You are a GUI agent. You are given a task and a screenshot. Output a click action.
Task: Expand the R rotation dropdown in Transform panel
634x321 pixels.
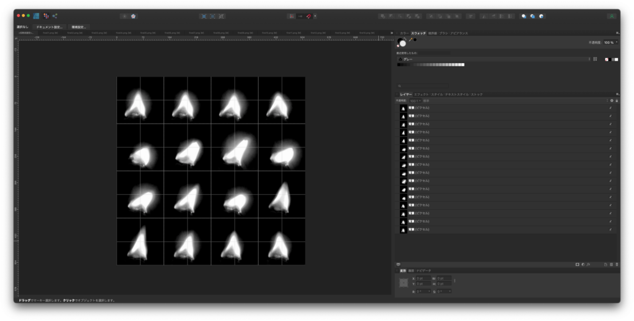click(x=430, y=291)
